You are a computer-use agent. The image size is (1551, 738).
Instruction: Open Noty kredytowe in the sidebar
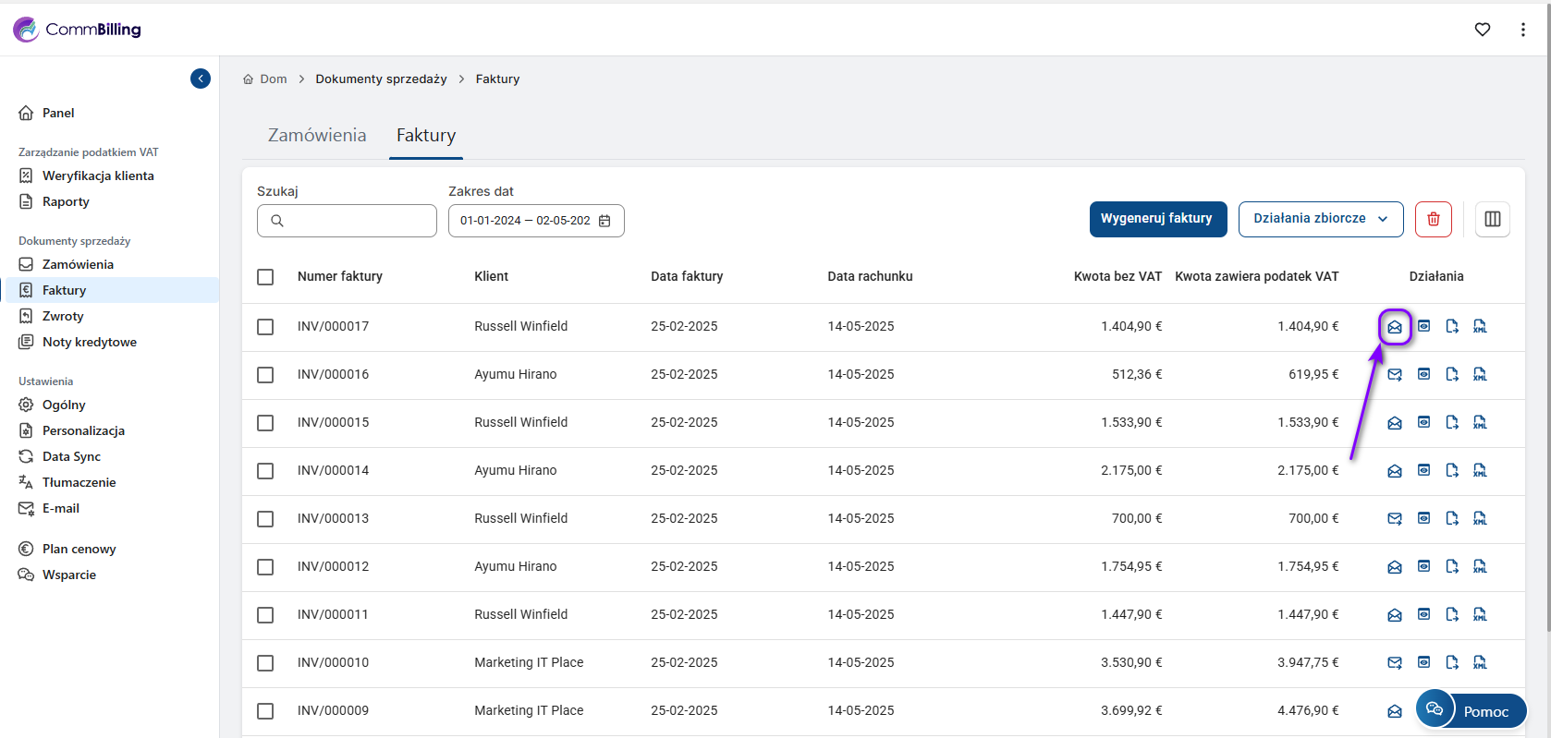(x=89, y=342)
